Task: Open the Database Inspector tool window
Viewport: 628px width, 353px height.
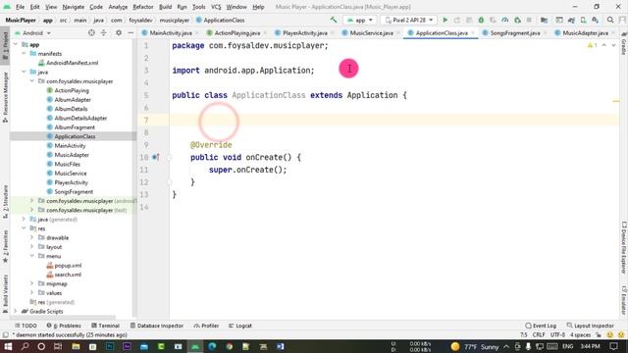Action: 157,326
